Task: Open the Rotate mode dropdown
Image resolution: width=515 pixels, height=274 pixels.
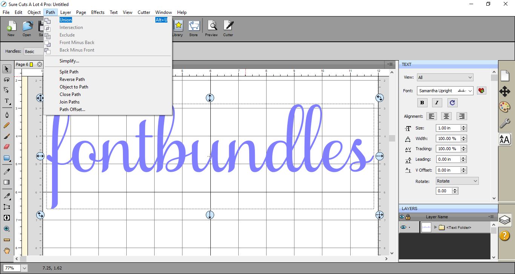Action: [457, 181]
